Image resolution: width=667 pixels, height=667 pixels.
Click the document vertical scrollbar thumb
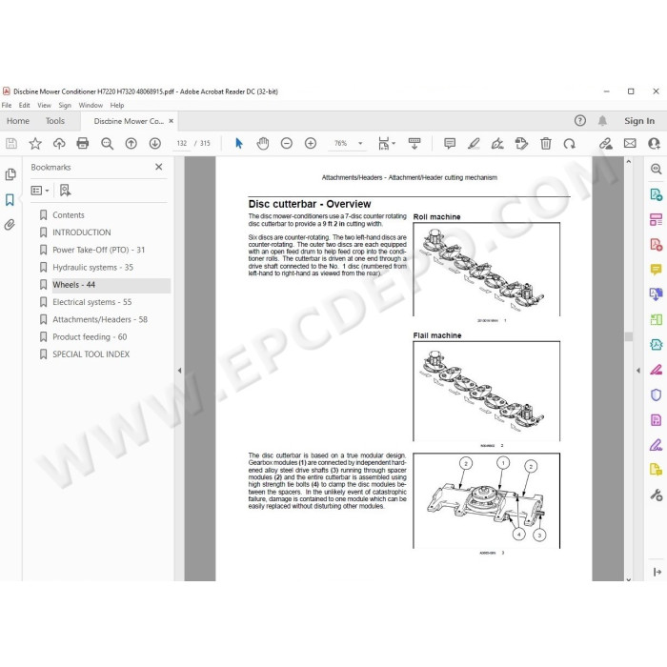click(629, 337)
